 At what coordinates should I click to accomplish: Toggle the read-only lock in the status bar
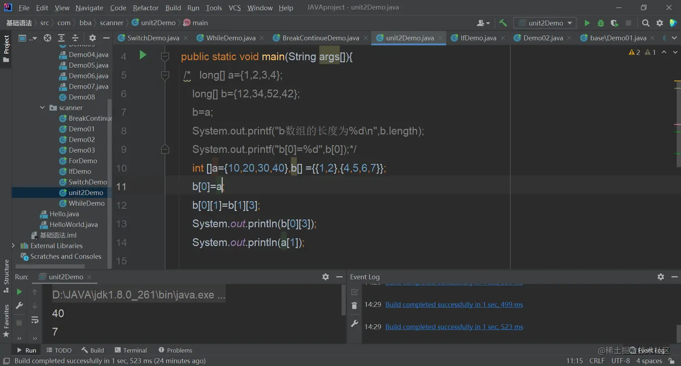[672, 361]
